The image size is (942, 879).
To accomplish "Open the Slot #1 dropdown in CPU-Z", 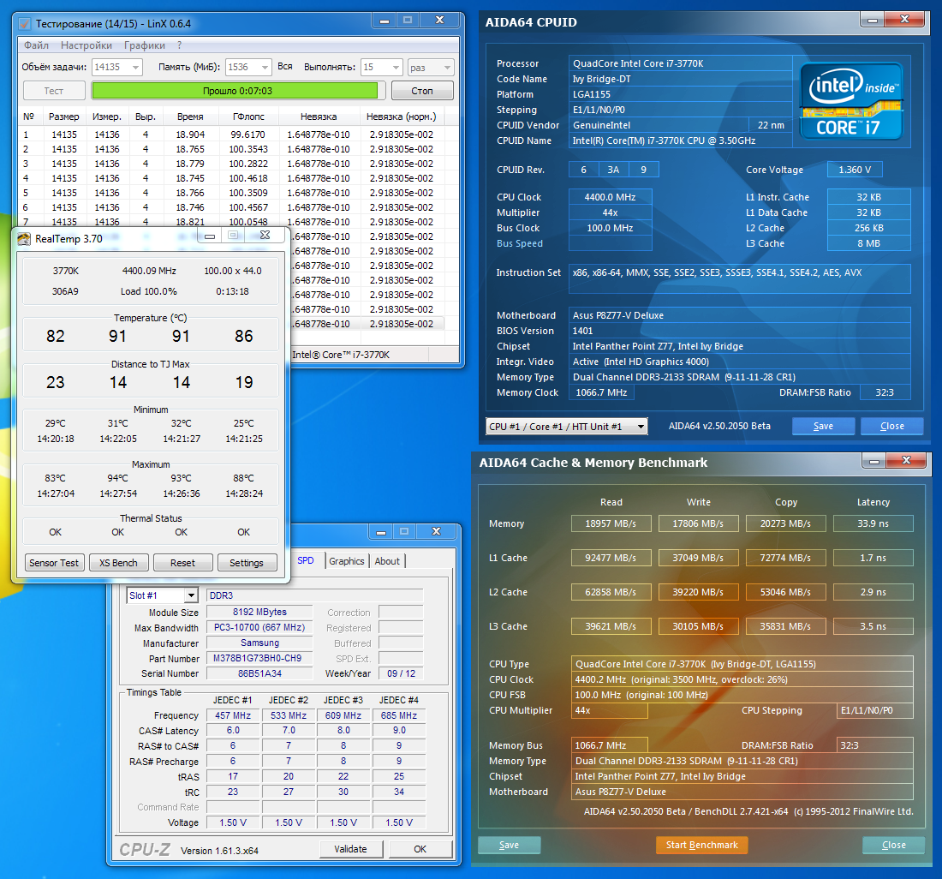I will [x=190, y=595].
